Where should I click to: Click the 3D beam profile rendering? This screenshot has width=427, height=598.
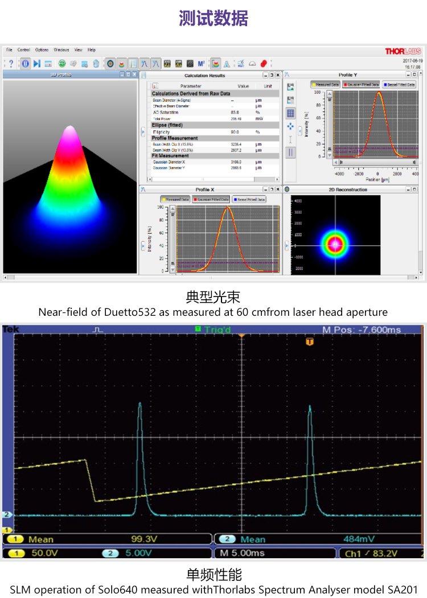click(x=70, y=176)
